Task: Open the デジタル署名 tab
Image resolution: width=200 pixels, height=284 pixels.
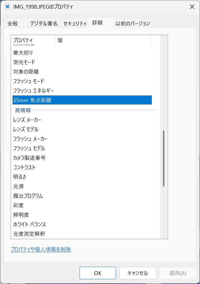Action: (44, 23)
